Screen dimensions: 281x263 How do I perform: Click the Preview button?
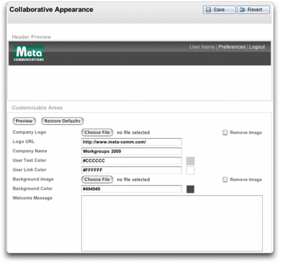click(24, 121)
